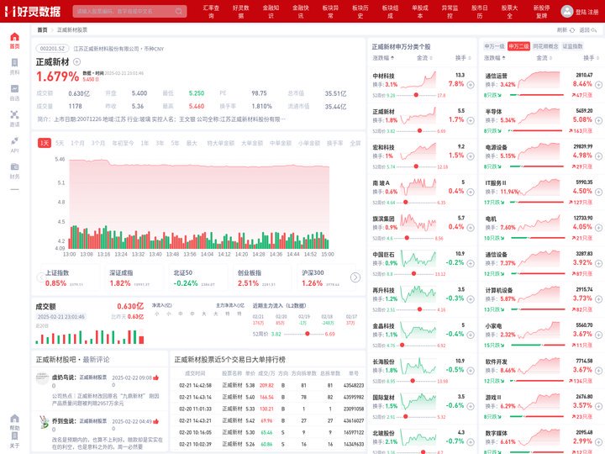The height and width of the screenshot is (454, 605).
Task: Like the comment by 虚奶鸟 with thumbs-up
Action: tap(156, 377)
